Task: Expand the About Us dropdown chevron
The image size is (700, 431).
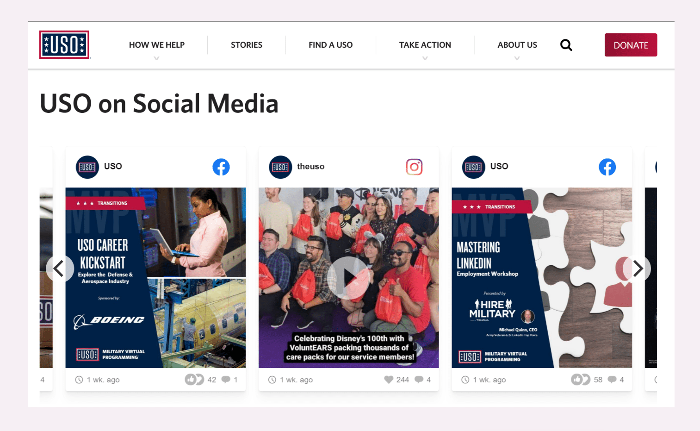Action: pyautogui.click(x=517, y=58)
